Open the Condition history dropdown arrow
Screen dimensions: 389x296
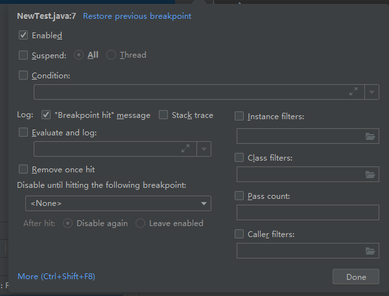pos(371,92)
